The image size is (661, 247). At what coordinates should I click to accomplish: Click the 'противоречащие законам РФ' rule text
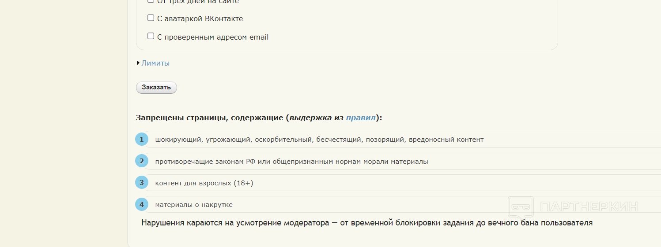tap(291, 162)
